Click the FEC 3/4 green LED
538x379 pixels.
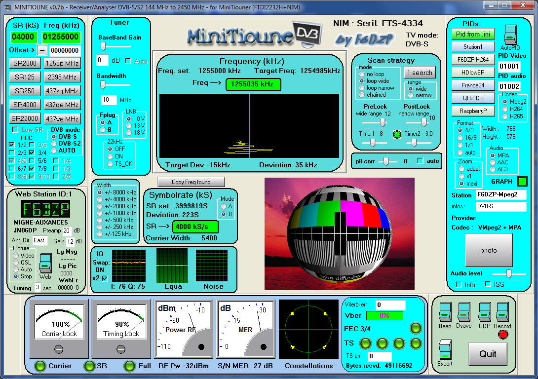pyautogui.click(x=416, y=328)
